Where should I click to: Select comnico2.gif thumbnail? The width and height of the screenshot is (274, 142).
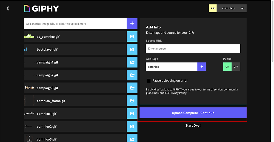click(x=28, y=126)
